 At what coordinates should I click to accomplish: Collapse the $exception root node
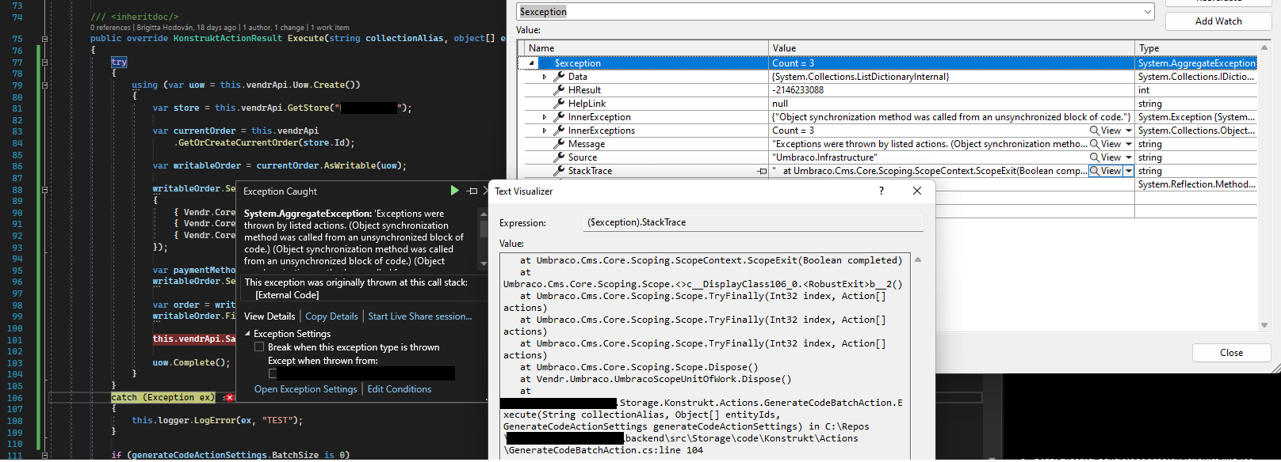(532, 63)
